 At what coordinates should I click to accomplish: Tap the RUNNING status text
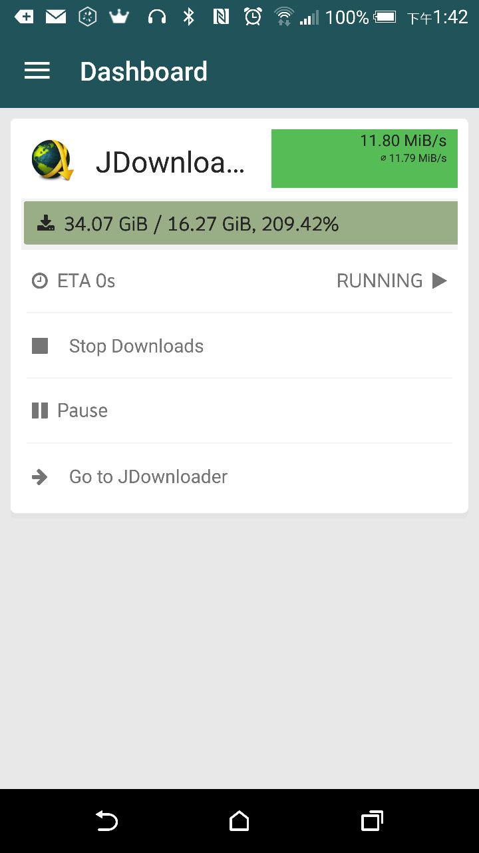pos(379,281)
